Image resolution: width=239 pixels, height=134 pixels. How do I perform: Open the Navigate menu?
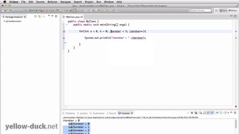click(x=66, y=2)
